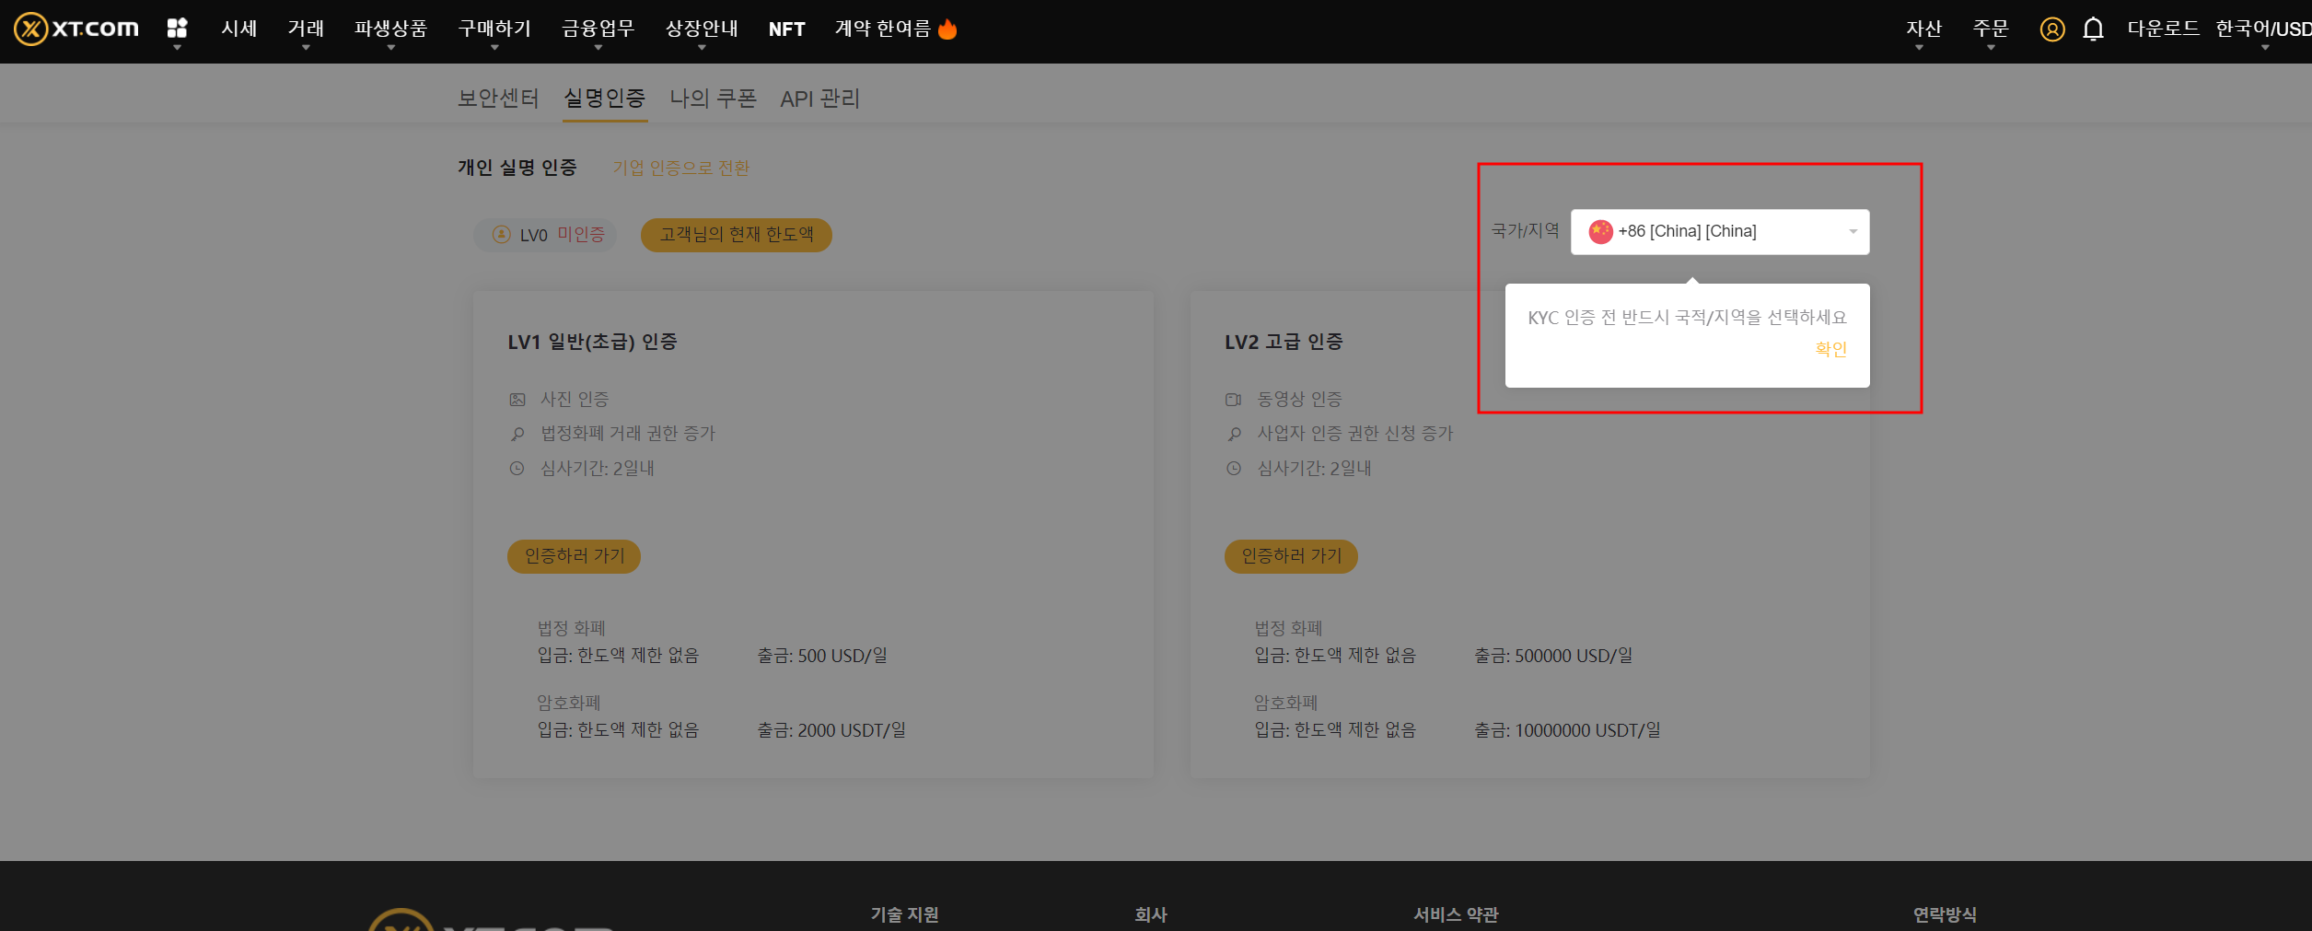Open the user profile icon

click(2051, 29)
